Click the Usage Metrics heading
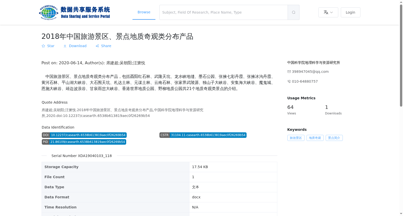 (x=301, y=98)
